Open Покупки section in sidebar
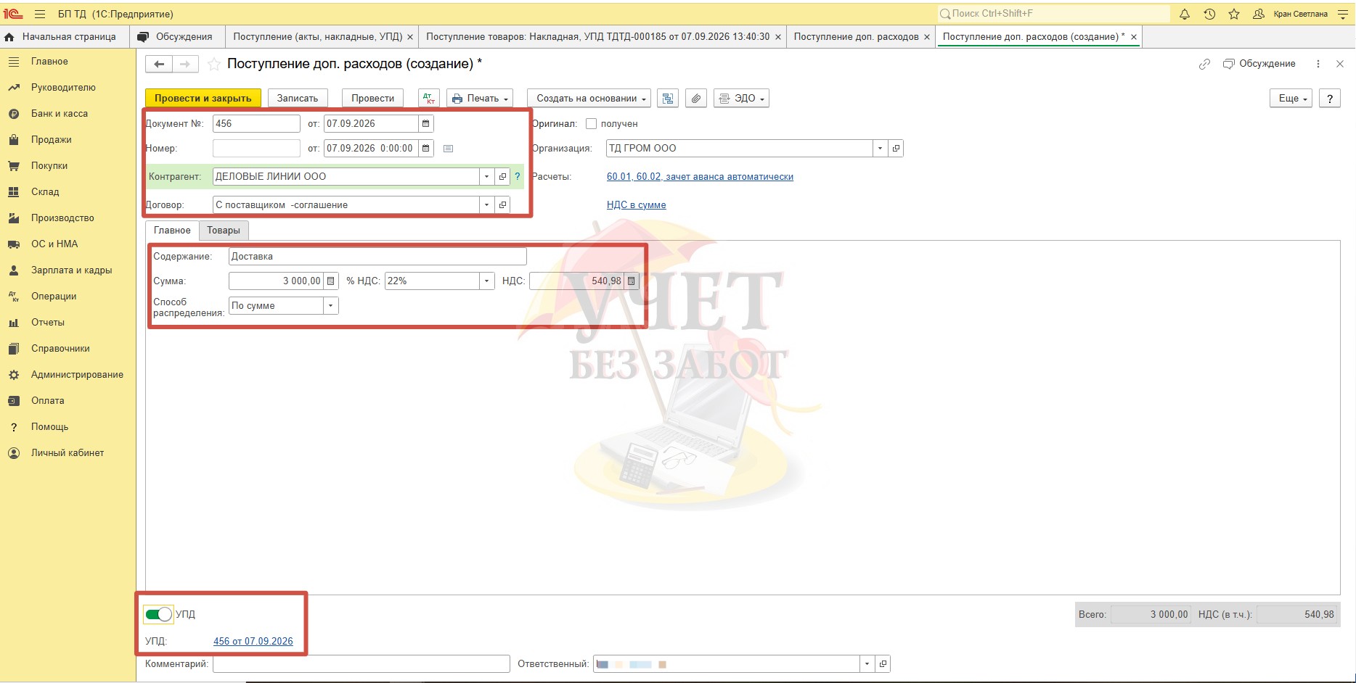1356x683 pixels. [49, 165]
